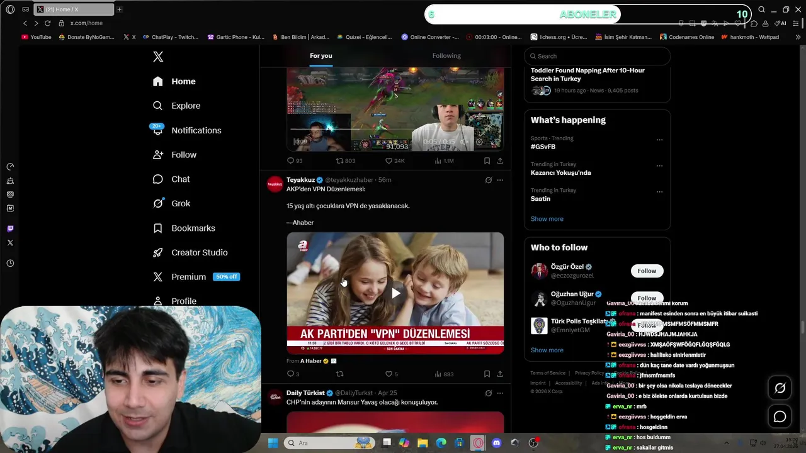
Task: Open Grok actions on Teyakkuz post
Action: point(488,180)
